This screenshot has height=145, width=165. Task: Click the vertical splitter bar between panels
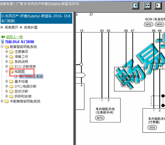coord(75,78)
